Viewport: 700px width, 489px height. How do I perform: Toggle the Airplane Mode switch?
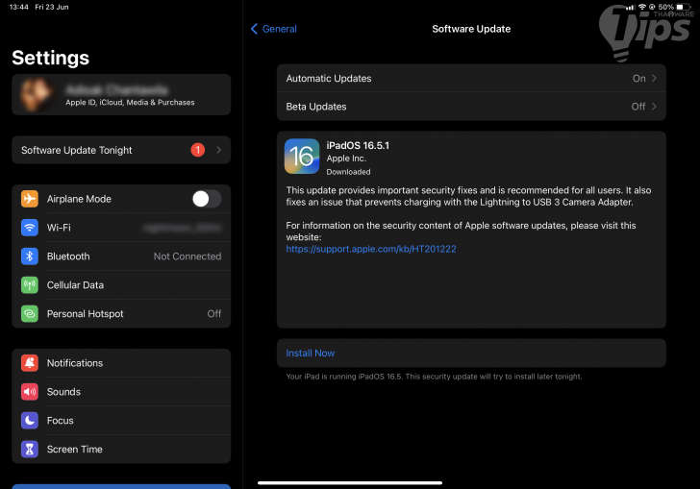click(207, 199)
